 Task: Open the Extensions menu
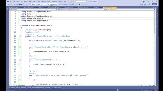pos(54,2)
